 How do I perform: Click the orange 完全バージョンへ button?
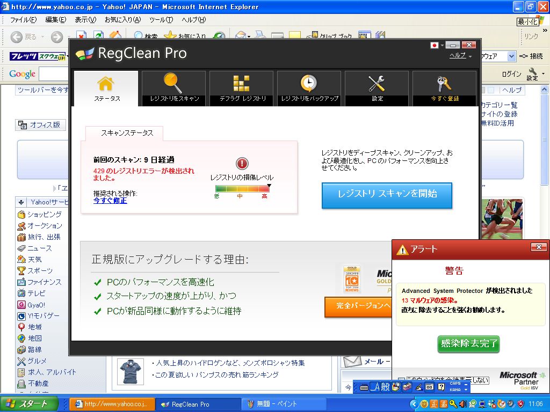(358, 307)
